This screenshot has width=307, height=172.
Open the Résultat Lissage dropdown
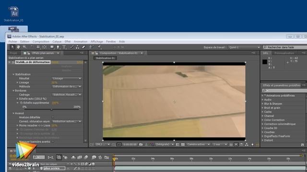67,78
